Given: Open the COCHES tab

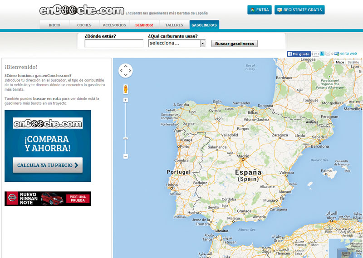Looking at the screenshot, I should (x=84, y=25).
